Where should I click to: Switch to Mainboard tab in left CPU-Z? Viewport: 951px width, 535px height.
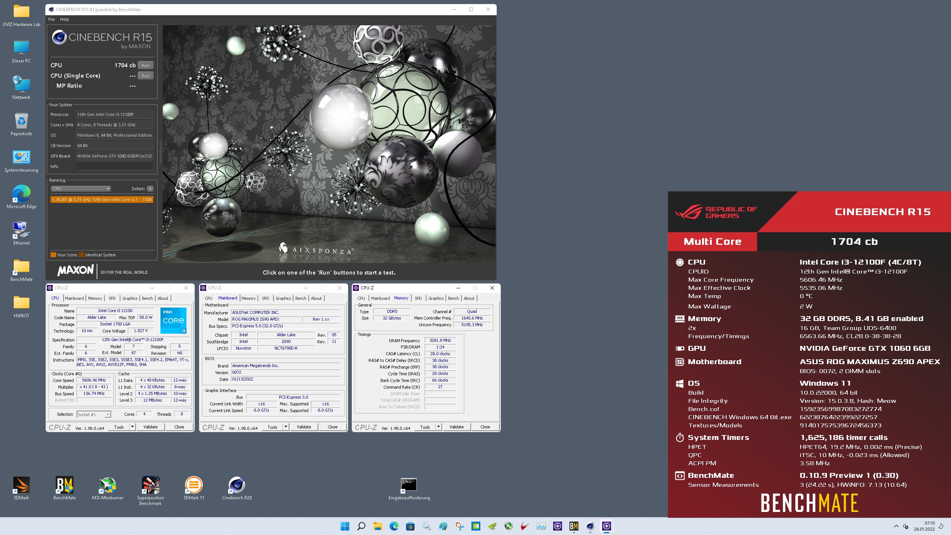(x=74, y=298)
